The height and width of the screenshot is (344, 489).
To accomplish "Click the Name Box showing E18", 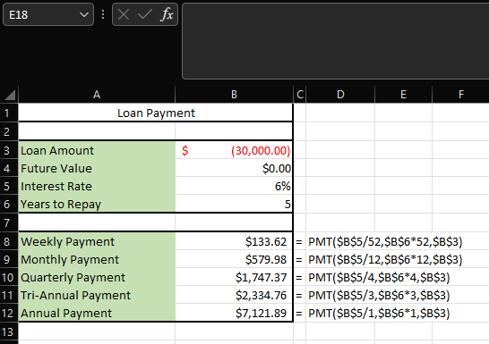I will tap(48, 14).
